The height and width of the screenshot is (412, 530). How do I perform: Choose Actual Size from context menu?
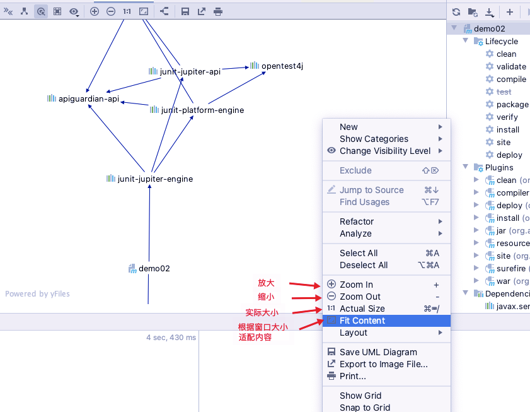387,309
